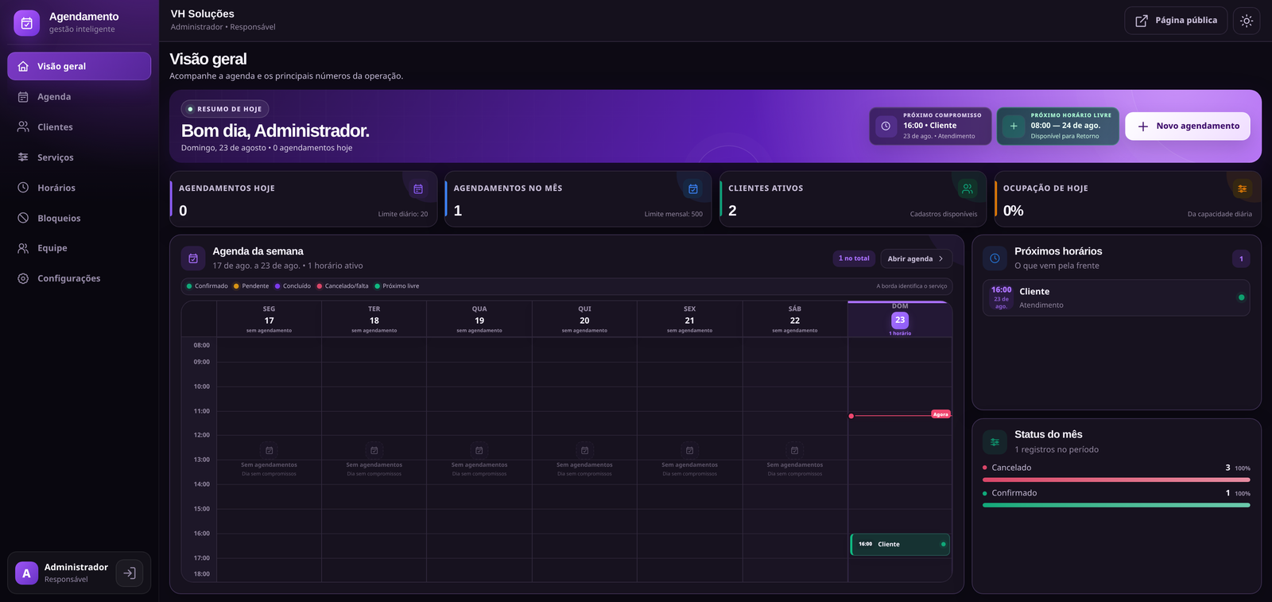Click the Próximos horários clock icon
The image size is (1272, 602).
point(995,258)
